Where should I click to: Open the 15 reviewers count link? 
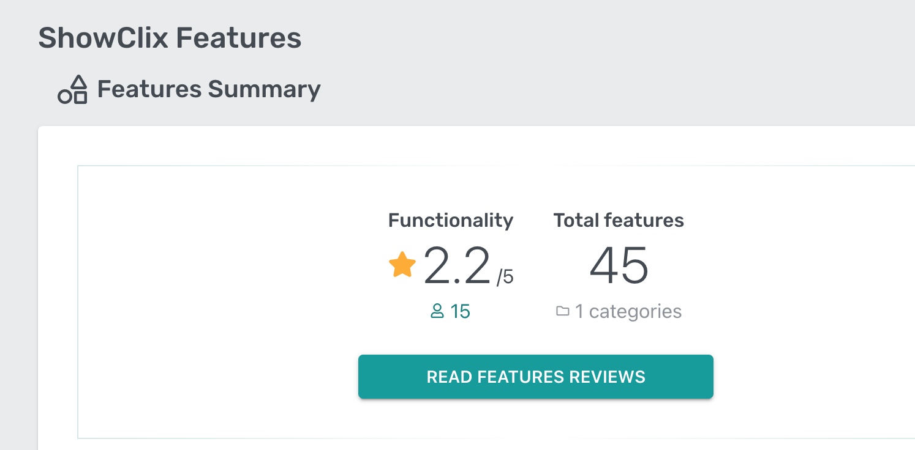tap(460, 312)
